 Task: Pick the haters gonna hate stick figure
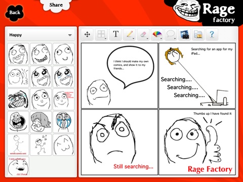[x=18, y=145]
